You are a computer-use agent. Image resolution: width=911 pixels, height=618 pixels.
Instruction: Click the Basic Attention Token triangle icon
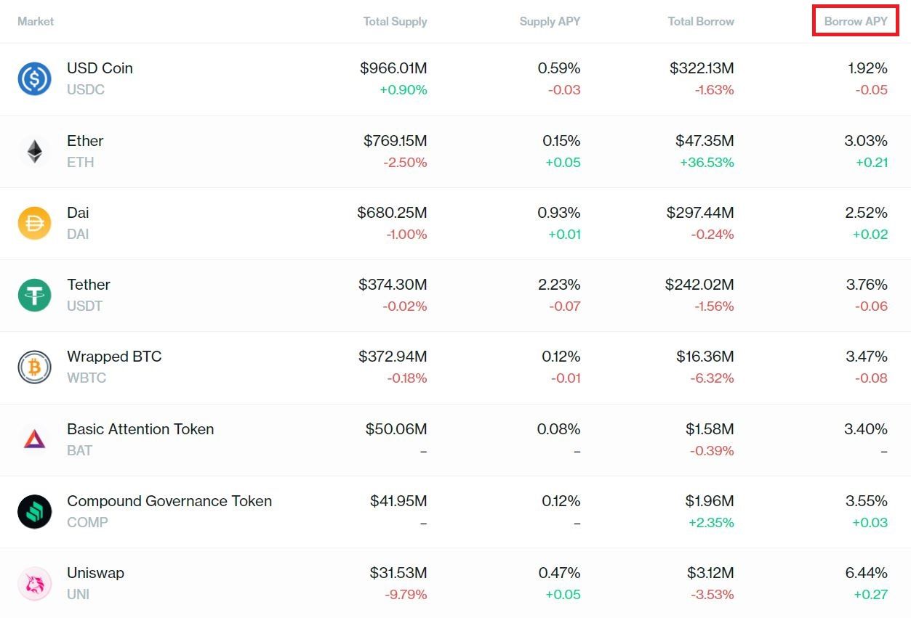pyautogui.click(x=34, y=439)
